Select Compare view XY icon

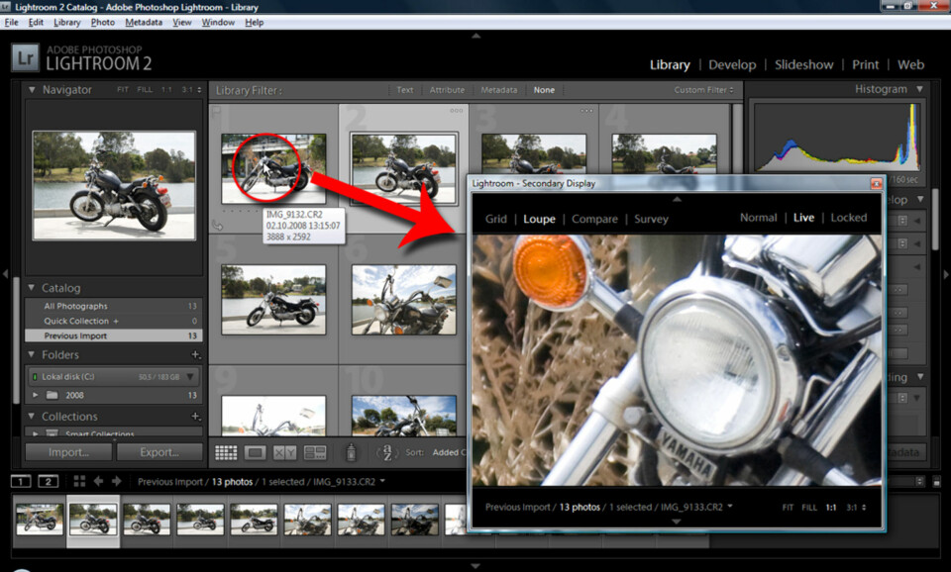pos(285,452)
